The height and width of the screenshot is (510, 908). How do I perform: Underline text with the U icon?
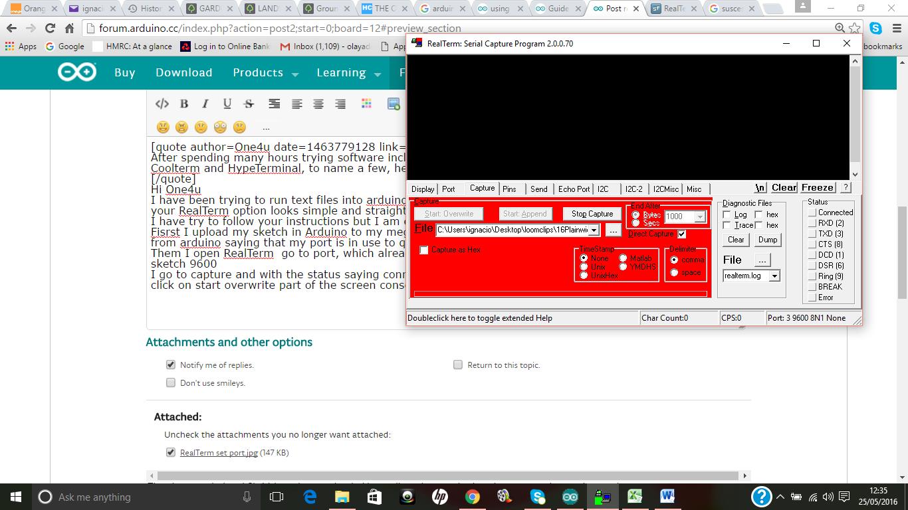tap(227, 104)
